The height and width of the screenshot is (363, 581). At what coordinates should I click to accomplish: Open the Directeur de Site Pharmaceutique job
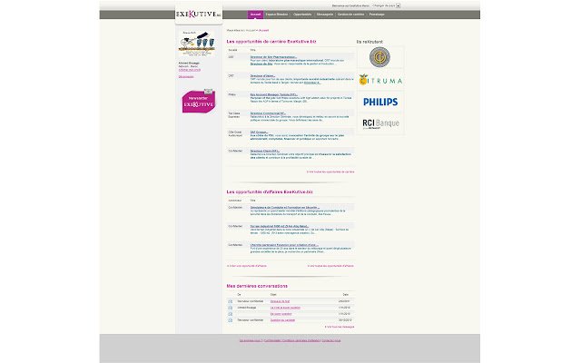(273, 57)
